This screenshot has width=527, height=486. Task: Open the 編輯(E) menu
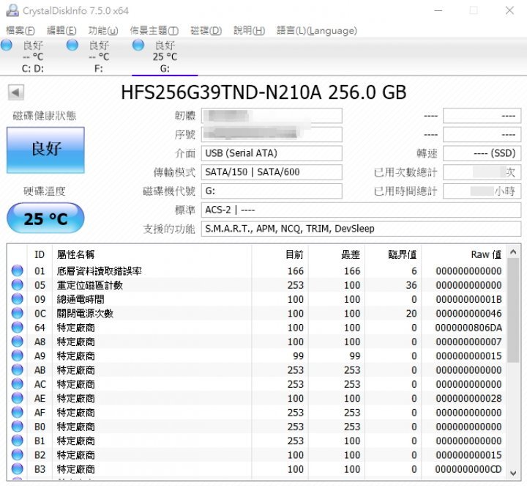pyautogui.click(x=61, y=31)
